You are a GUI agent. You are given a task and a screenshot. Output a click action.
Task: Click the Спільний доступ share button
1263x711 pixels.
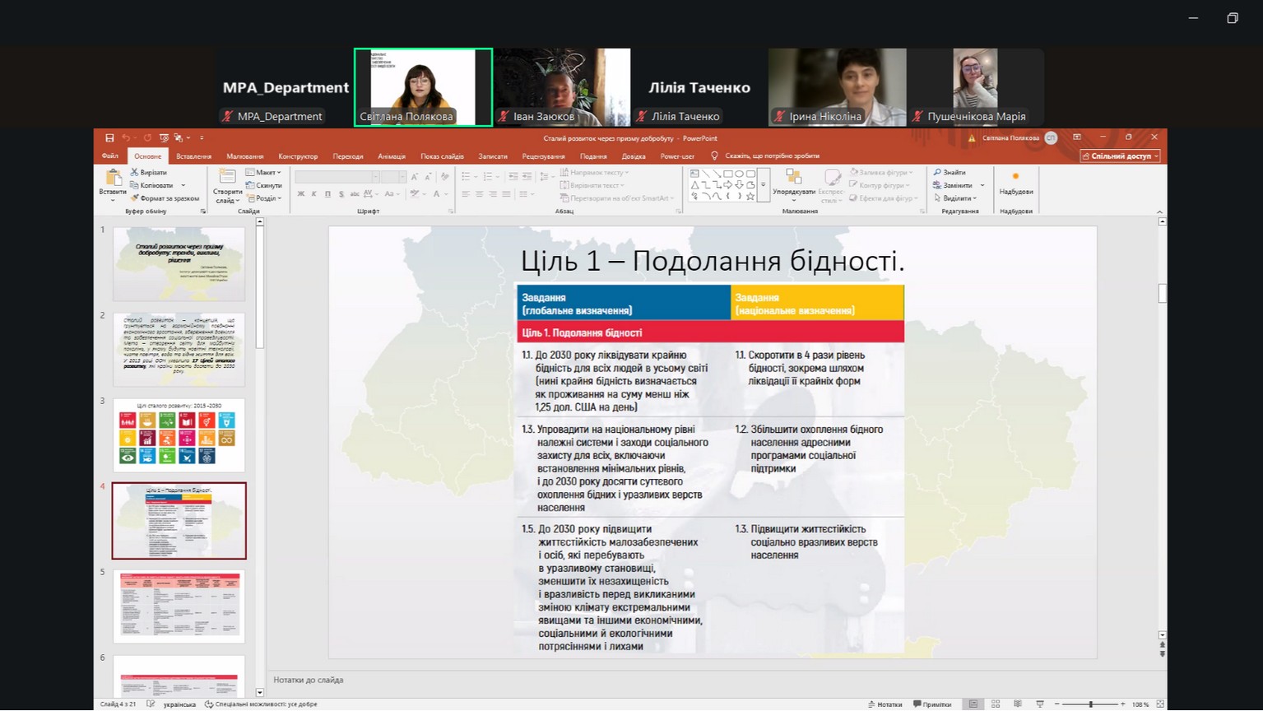pyautogui.click(x=1121, y=156)
